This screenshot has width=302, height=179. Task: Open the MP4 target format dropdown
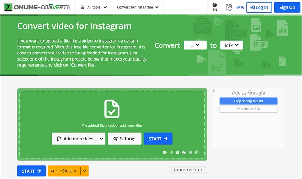231,45
